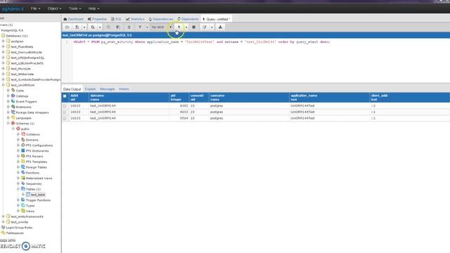Image resolution: width=450 pixels, height=253 pixels.
Task: Open the History results tab
Action: coord(124,89)
